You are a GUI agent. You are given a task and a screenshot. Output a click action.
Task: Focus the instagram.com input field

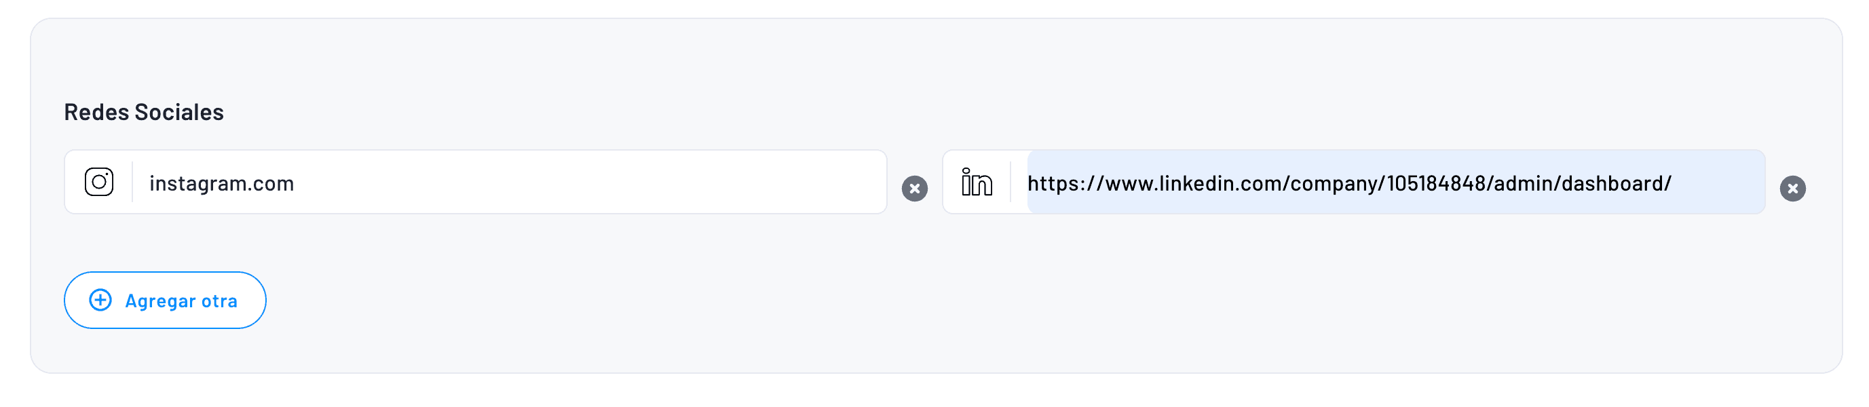pos(508,183)
